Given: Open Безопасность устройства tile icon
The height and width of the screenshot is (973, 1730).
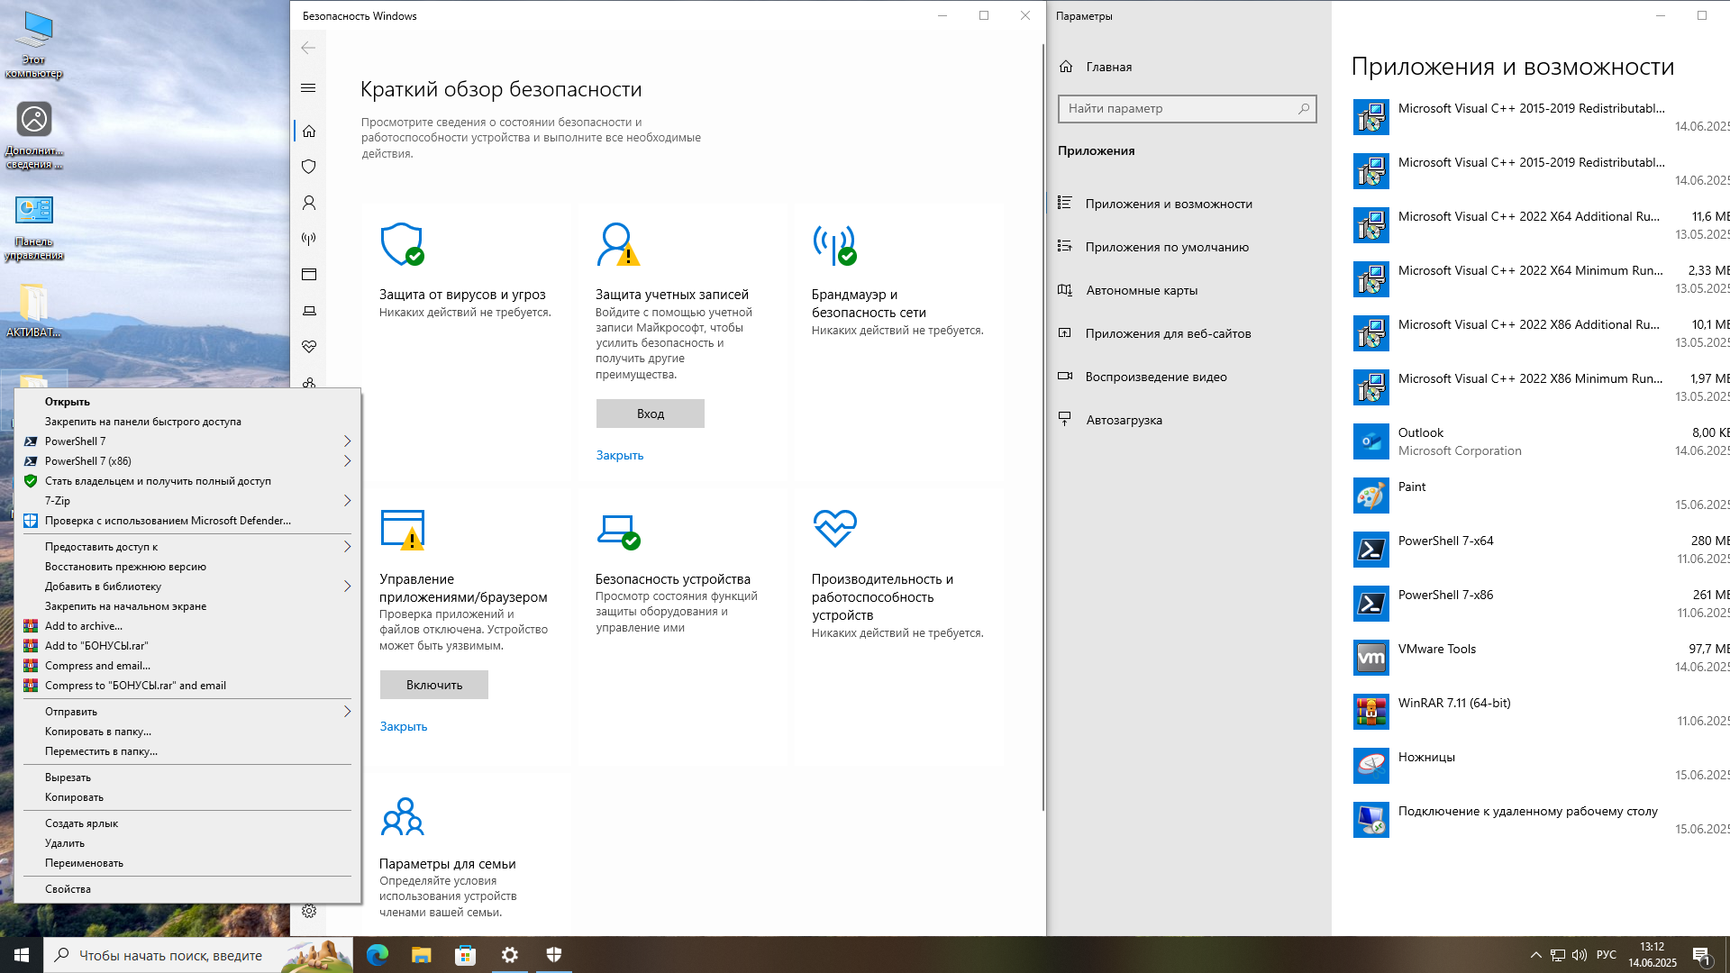Looking at the screenshot, I should (x=618, y=531).
